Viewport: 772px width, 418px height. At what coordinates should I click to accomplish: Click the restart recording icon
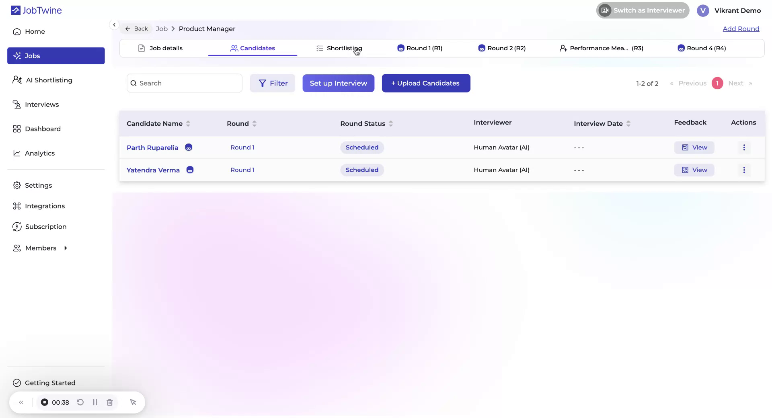80,402
